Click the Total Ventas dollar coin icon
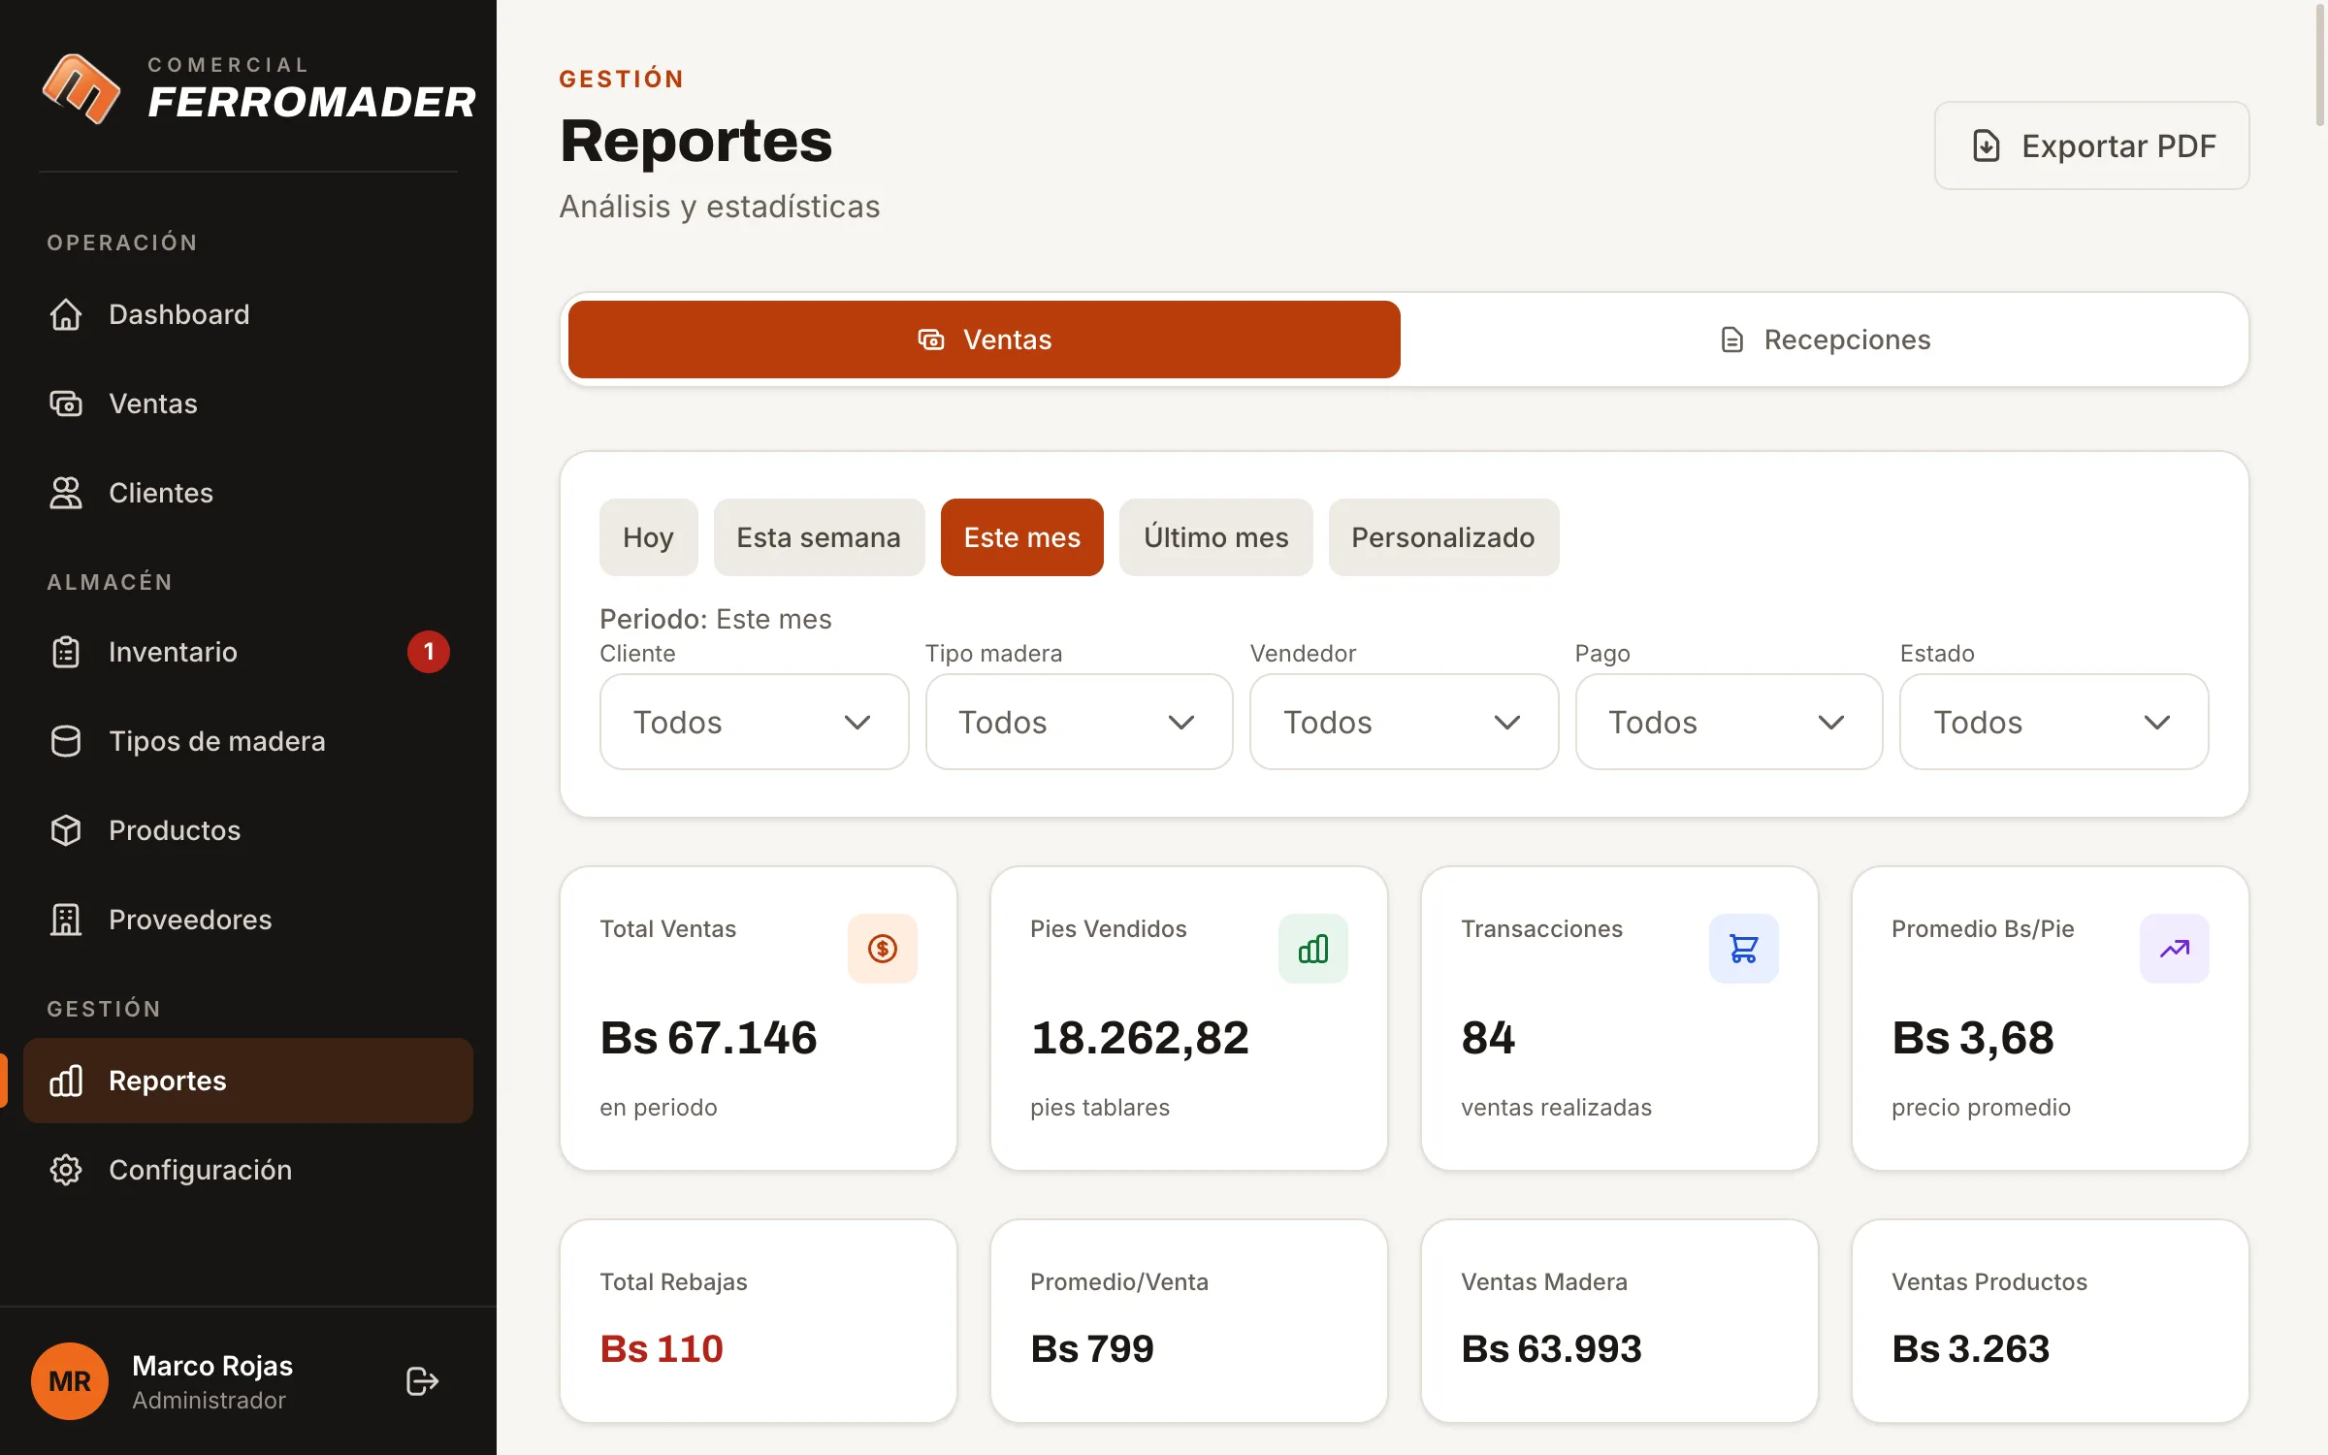Screen dimensions: 2328x1455 coord(883,949)
